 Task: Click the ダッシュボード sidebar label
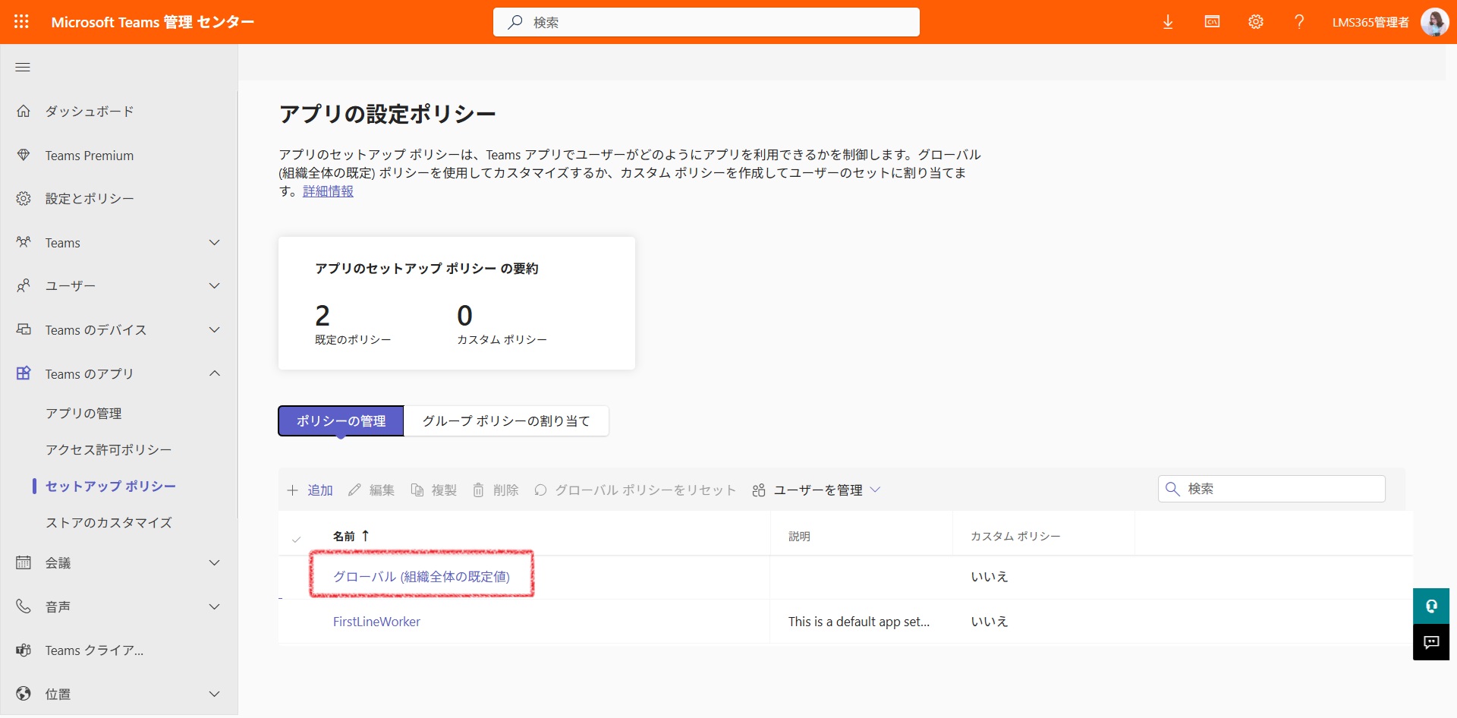[90, 112]
